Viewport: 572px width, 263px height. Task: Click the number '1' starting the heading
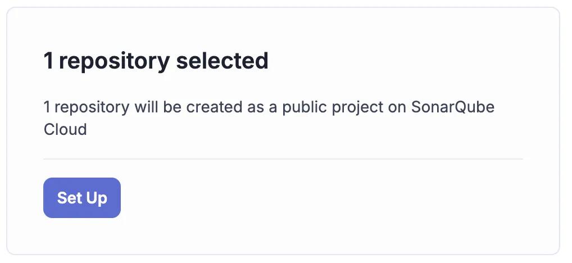click(x=48, y=61)
